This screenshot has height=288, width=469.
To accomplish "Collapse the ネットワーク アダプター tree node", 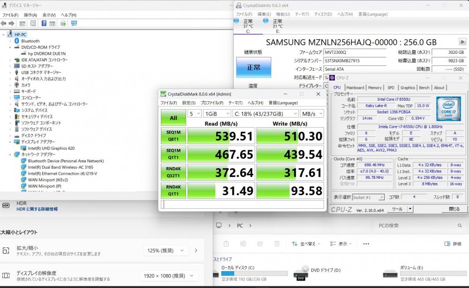I will [x=10, y=155].
